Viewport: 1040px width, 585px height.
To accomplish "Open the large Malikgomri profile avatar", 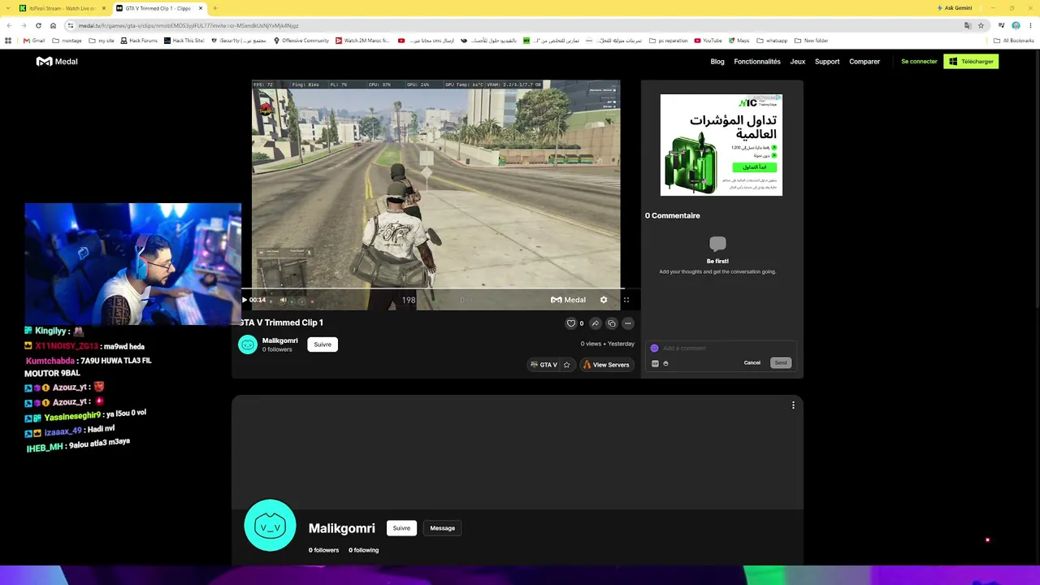I will [x=270, y=526].
